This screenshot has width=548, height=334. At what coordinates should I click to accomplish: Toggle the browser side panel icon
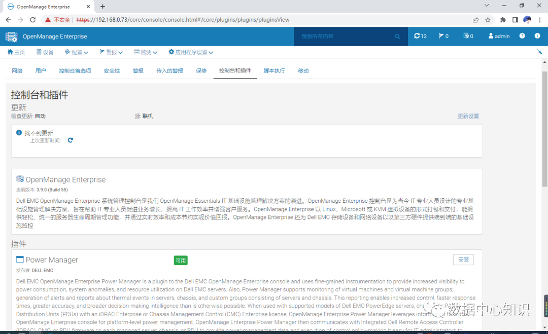pyautogui.click(x=515, y=20)
